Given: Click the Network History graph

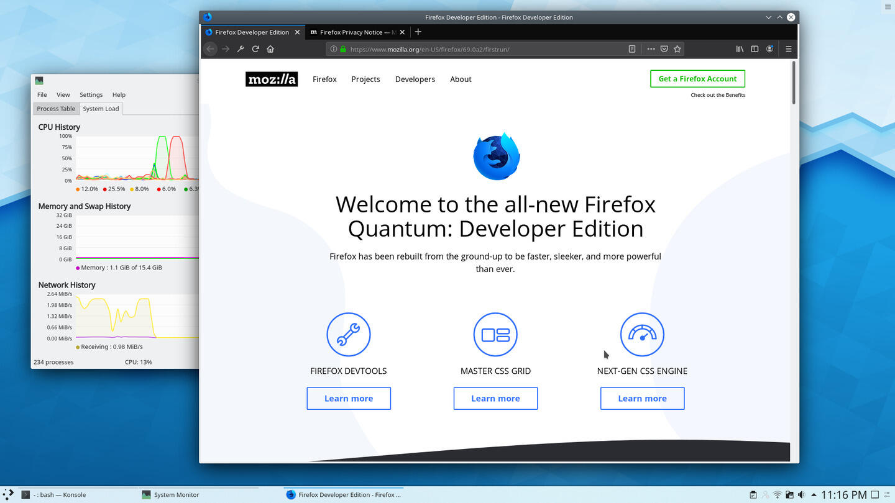Looking at the screenshot, I should tap(137, 316).
